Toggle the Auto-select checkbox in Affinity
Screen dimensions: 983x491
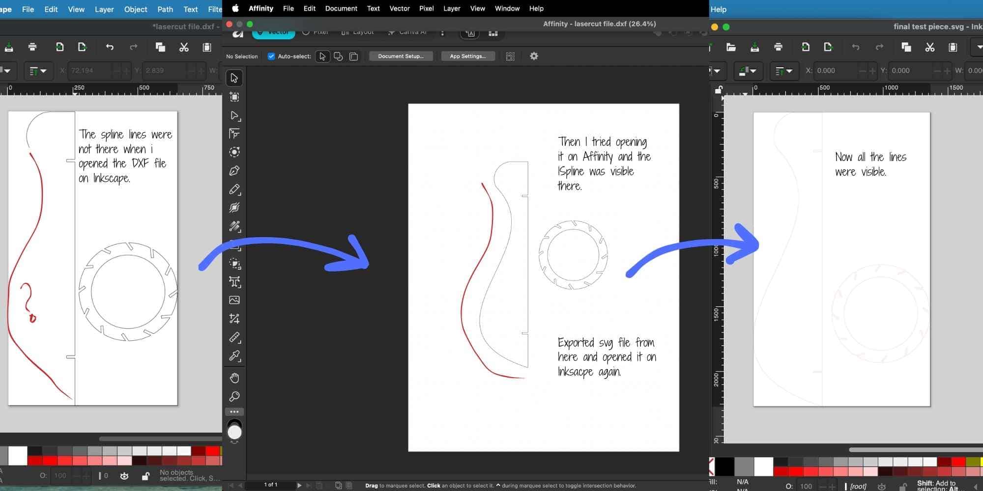pyautogui.click(x=271, y=56)
